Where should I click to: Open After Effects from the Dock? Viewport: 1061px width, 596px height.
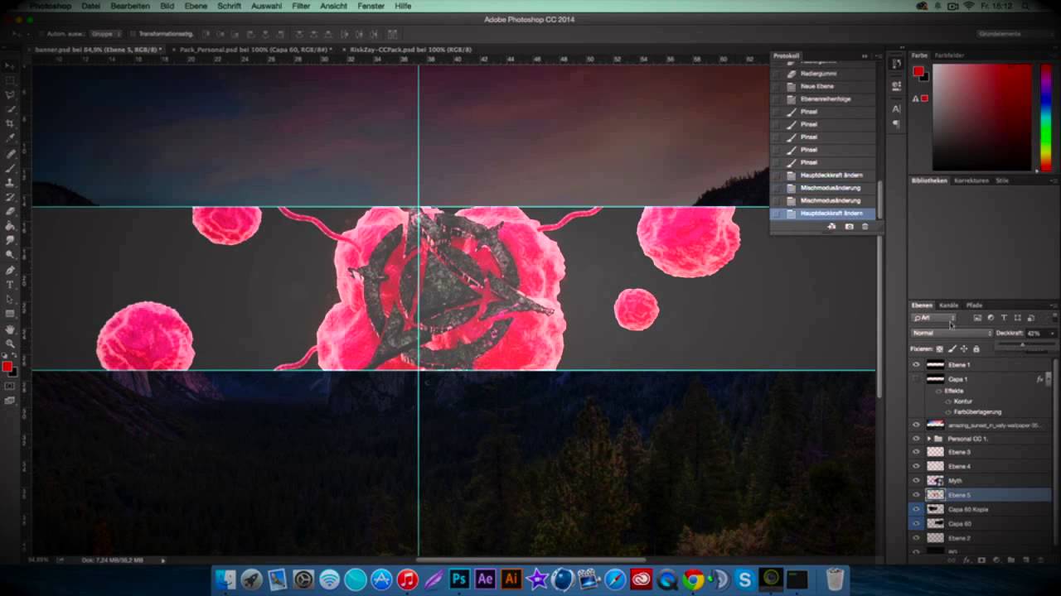click(485, 579)
